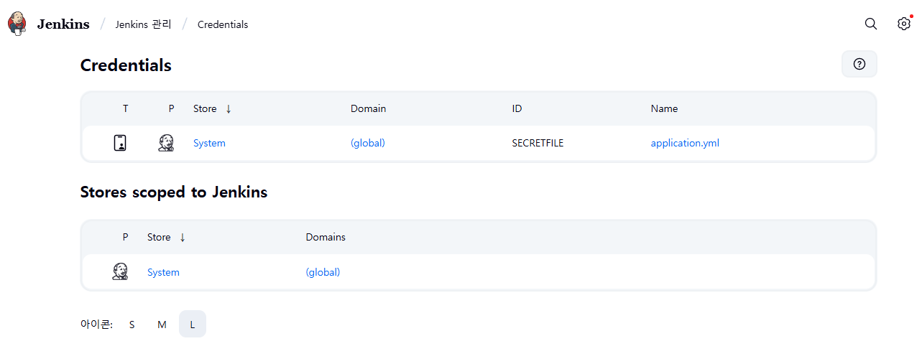Open the search magnifier icon
The width and height of the screenshot is (922, 359).
[871, 24]
